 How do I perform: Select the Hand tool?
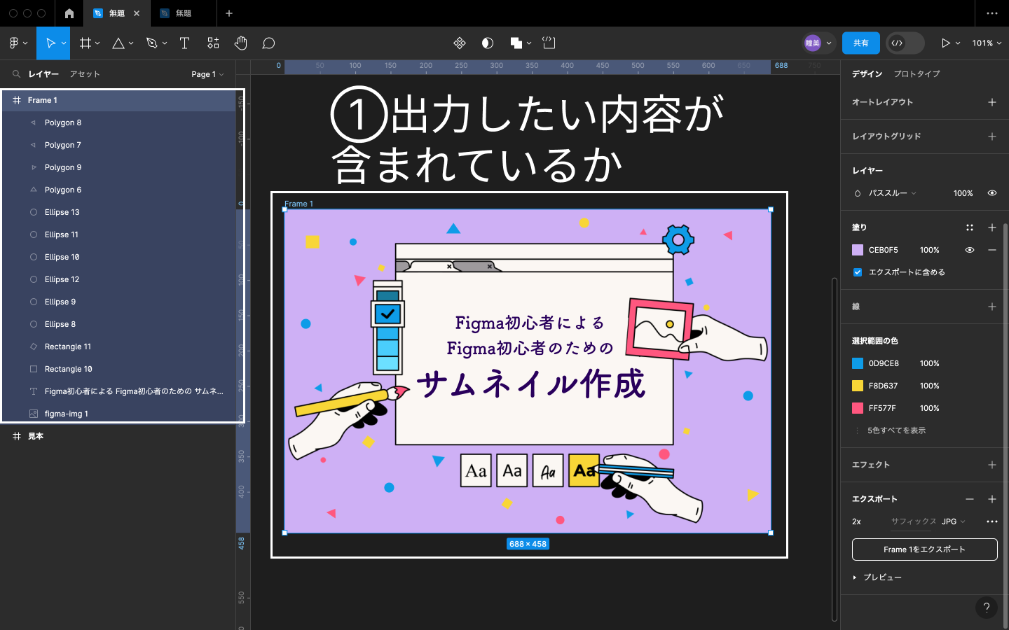240,43
